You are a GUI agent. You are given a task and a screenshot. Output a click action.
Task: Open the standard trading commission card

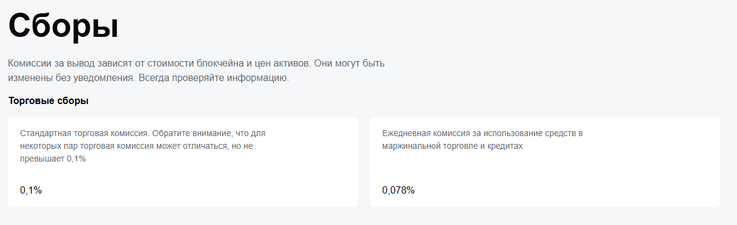(183, 162)
